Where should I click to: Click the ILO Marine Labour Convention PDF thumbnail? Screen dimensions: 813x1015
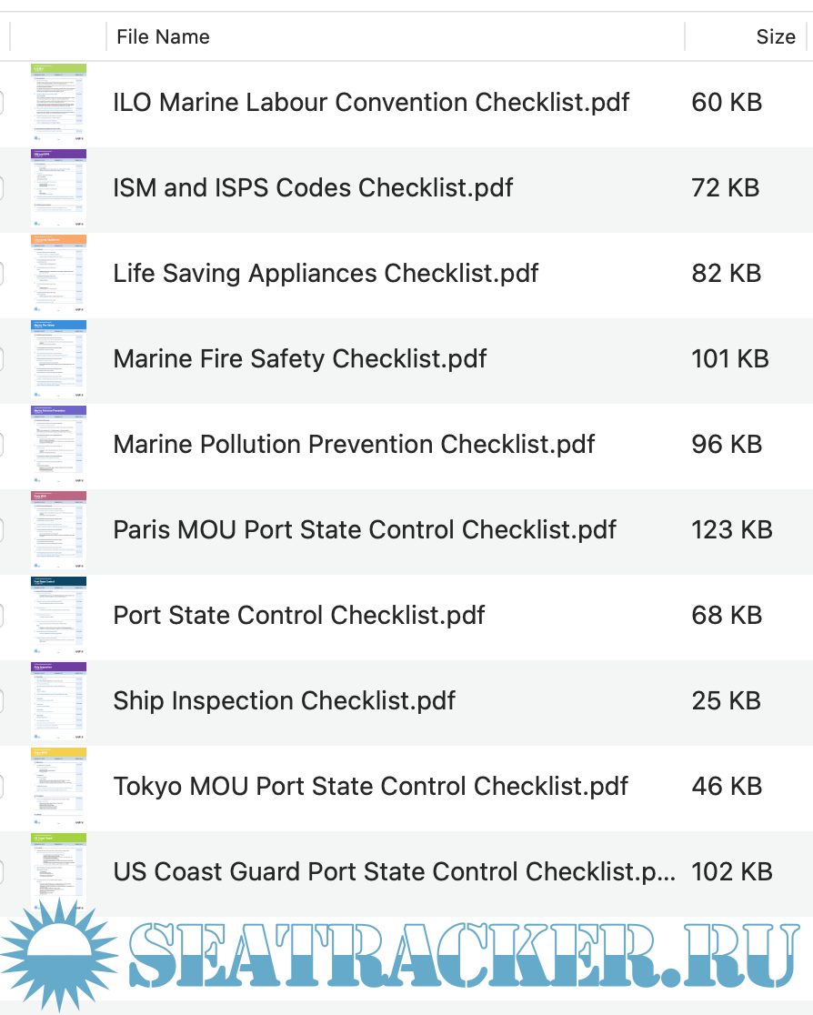coord(58,103)
